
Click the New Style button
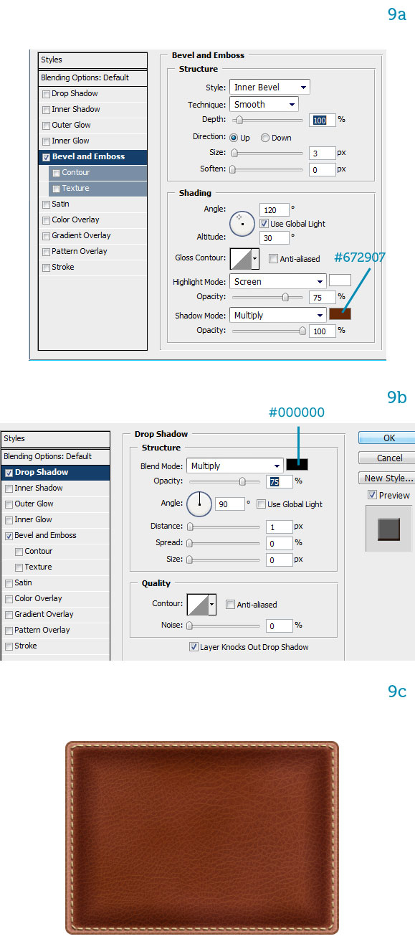click(x=388, y=478)
